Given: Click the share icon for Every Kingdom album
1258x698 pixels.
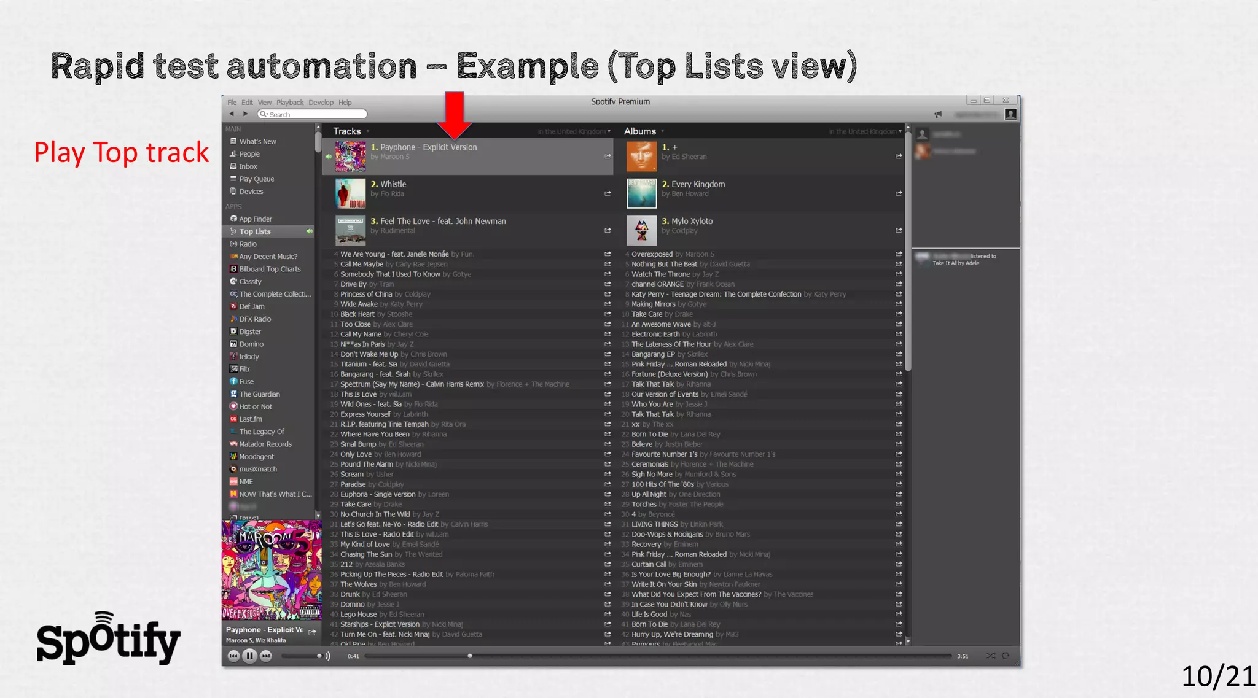Looking at the screenshot, I should point(899,193).
